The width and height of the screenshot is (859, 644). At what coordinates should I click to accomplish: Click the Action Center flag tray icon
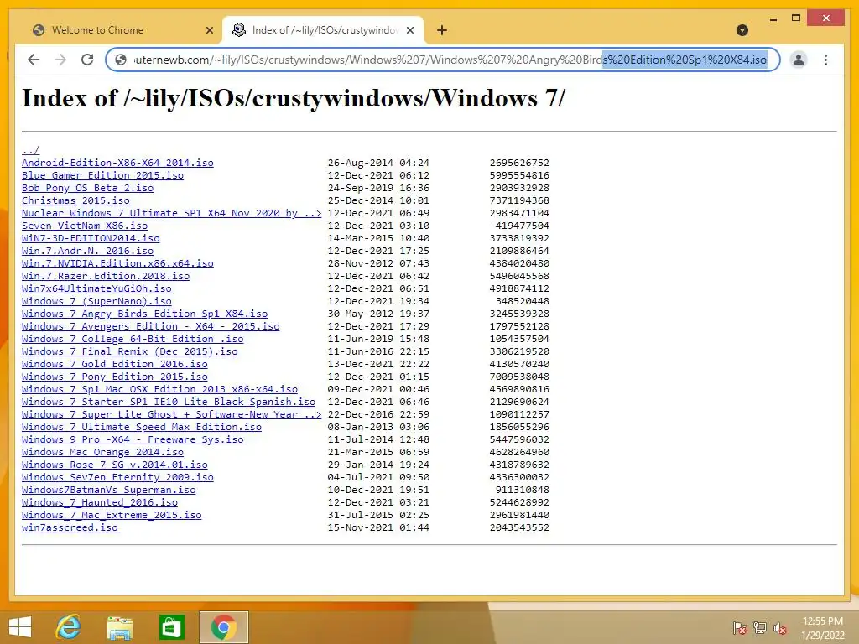click(740, 628)
